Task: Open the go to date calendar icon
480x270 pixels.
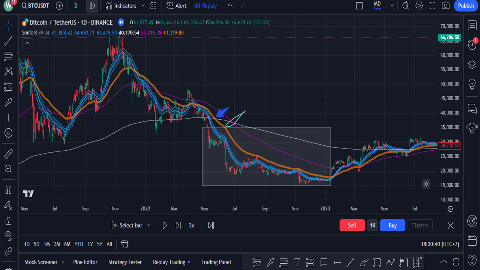Action: pos(124,244)
